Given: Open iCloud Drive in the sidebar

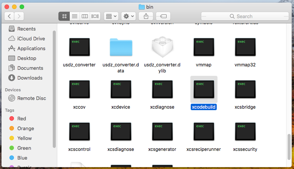Looking at the screenshot, I should click(x=26, y=38).
